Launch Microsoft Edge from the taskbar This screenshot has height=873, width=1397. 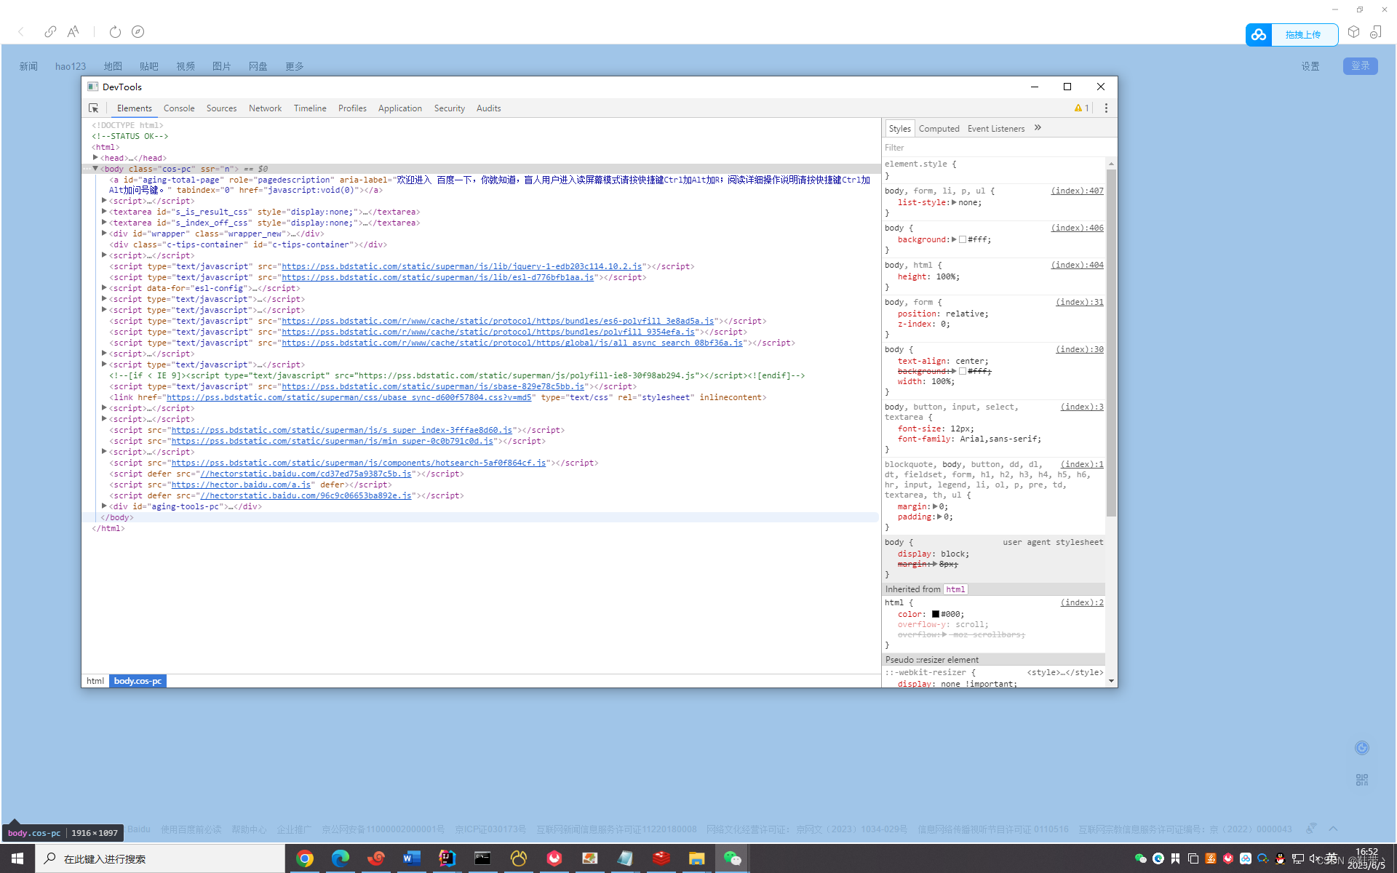tap(341, 858)
